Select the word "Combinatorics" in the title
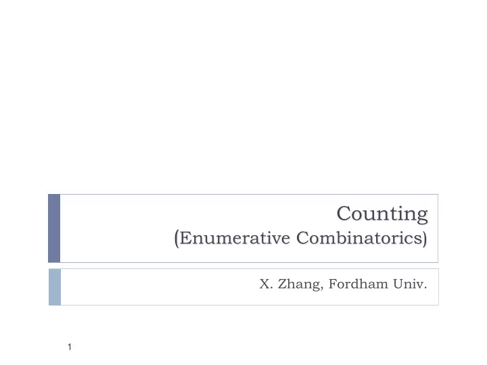This screenshot has height=365, width=487. (x=359, y=238)
